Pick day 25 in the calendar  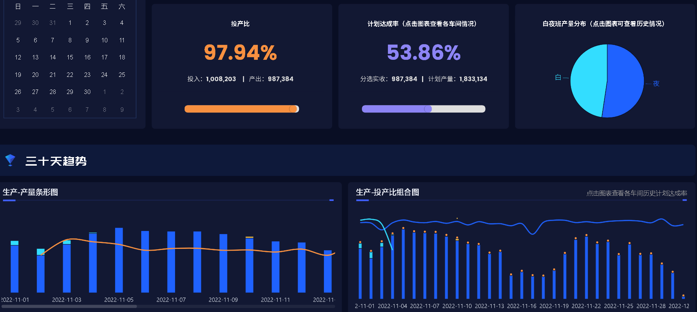pos(122,75)
